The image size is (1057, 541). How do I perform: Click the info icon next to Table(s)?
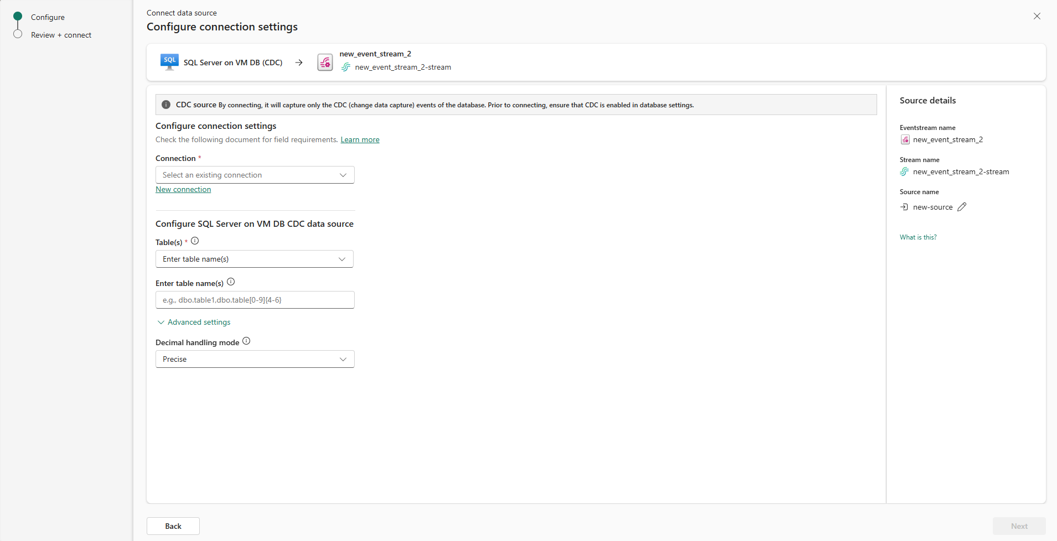tap(195, 241)
